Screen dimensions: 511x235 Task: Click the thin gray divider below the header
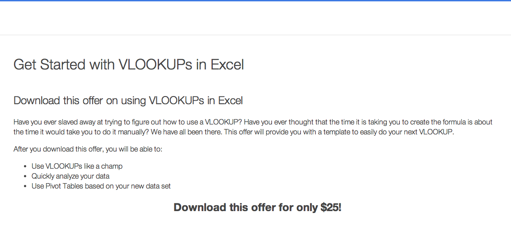tap(255, 35)
